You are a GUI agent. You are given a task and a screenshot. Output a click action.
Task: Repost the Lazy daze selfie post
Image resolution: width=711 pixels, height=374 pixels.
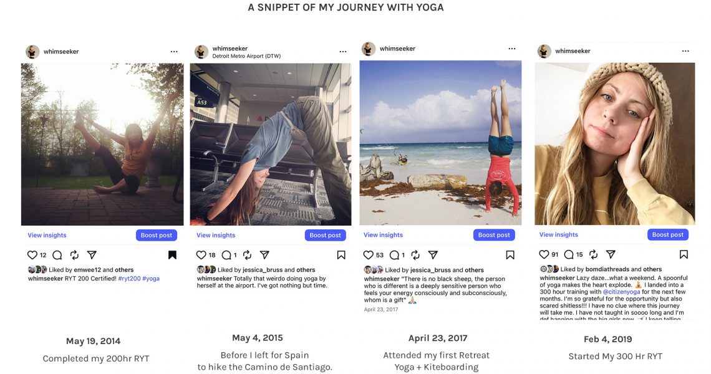pyautogui.click(x=593, y=254)
